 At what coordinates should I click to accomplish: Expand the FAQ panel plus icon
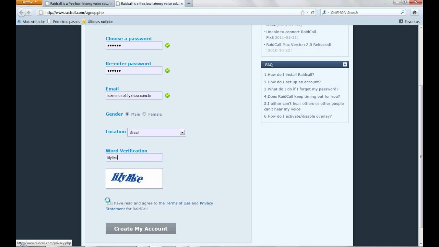345,64
